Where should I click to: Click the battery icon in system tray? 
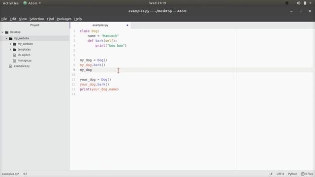tap(305, 3)
